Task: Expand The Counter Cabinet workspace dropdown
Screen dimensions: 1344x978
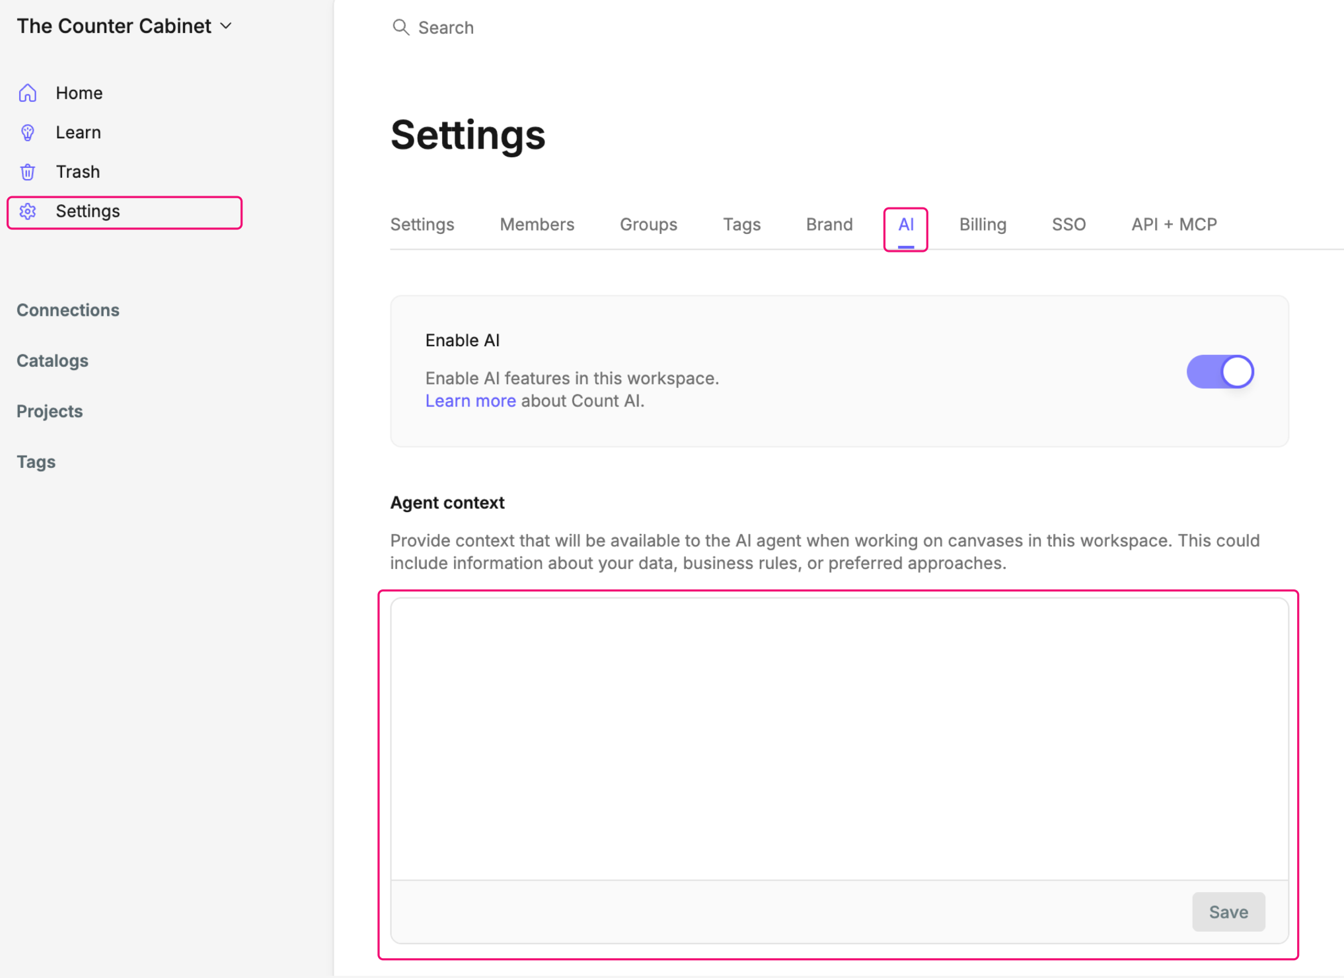Action: click(125, 26)
